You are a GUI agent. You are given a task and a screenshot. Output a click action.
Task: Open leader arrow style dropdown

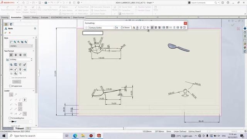click(x=30, y=122)
